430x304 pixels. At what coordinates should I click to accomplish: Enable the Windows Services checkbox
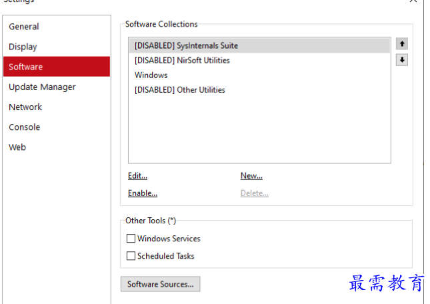tap(131, 239)
